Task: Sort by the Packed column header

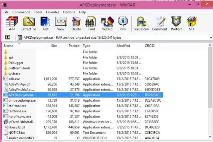Action: coord(70,46)
